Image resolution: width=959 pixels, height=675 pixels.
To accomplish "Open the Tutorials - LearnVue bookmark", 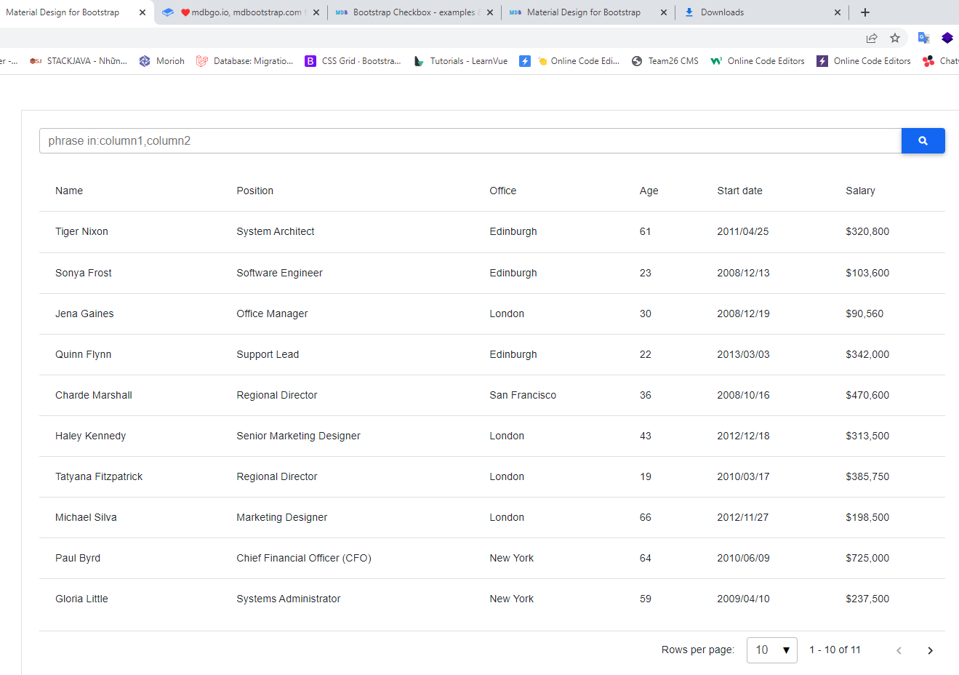I will tap(461, 61).
